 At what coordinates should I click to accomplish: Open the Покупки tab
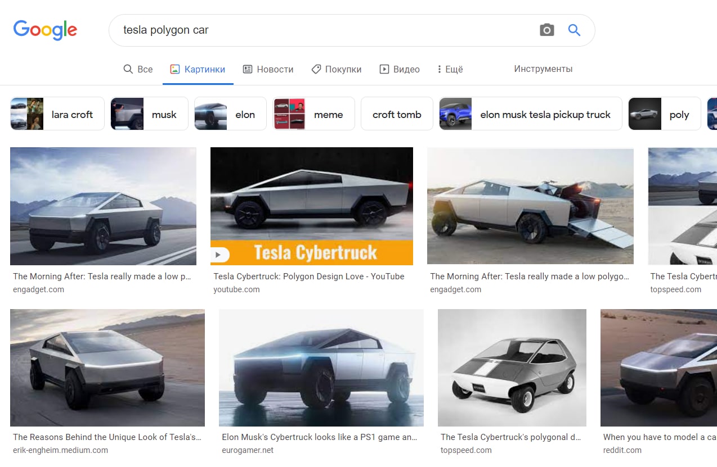(x=336, y=69)
